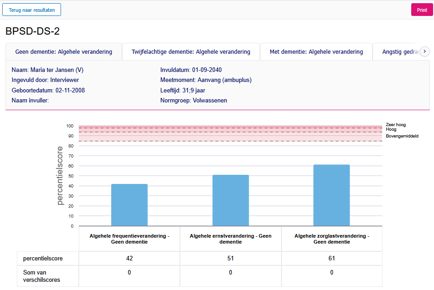Click verschilscores 0 under zorglastverandering column
The image size is (434, 290).
332,273
